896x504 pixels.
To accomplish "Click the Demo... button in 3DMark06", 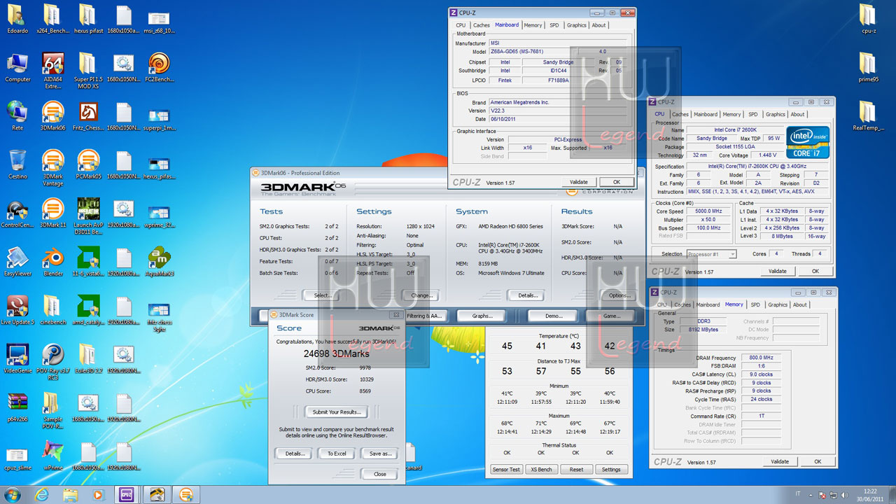I will pyautogui.click(x=553, y=316).
